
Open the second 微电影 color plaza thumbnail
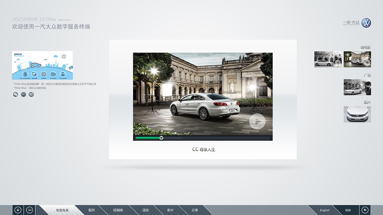[357, 59]
